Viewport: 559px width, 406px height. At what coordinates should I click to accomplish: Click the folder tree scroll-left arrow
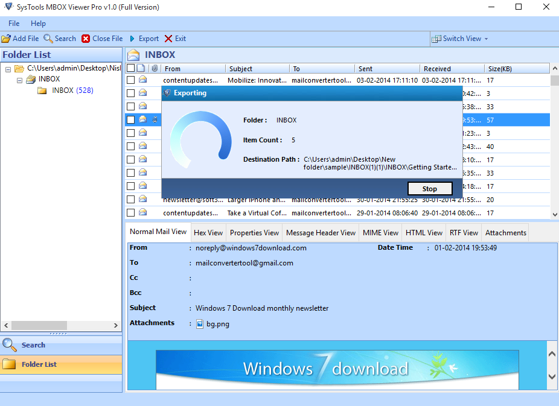click(x=6, y=325)
